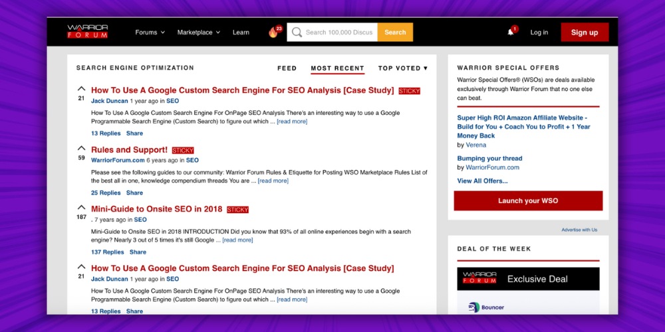Expand the Marketplace dropdown menu

click(199, 32)
